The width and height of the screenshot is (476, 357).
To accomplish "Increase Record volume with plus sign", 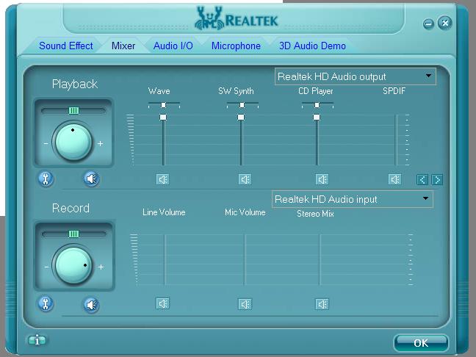I will click(x=101, y=267).
